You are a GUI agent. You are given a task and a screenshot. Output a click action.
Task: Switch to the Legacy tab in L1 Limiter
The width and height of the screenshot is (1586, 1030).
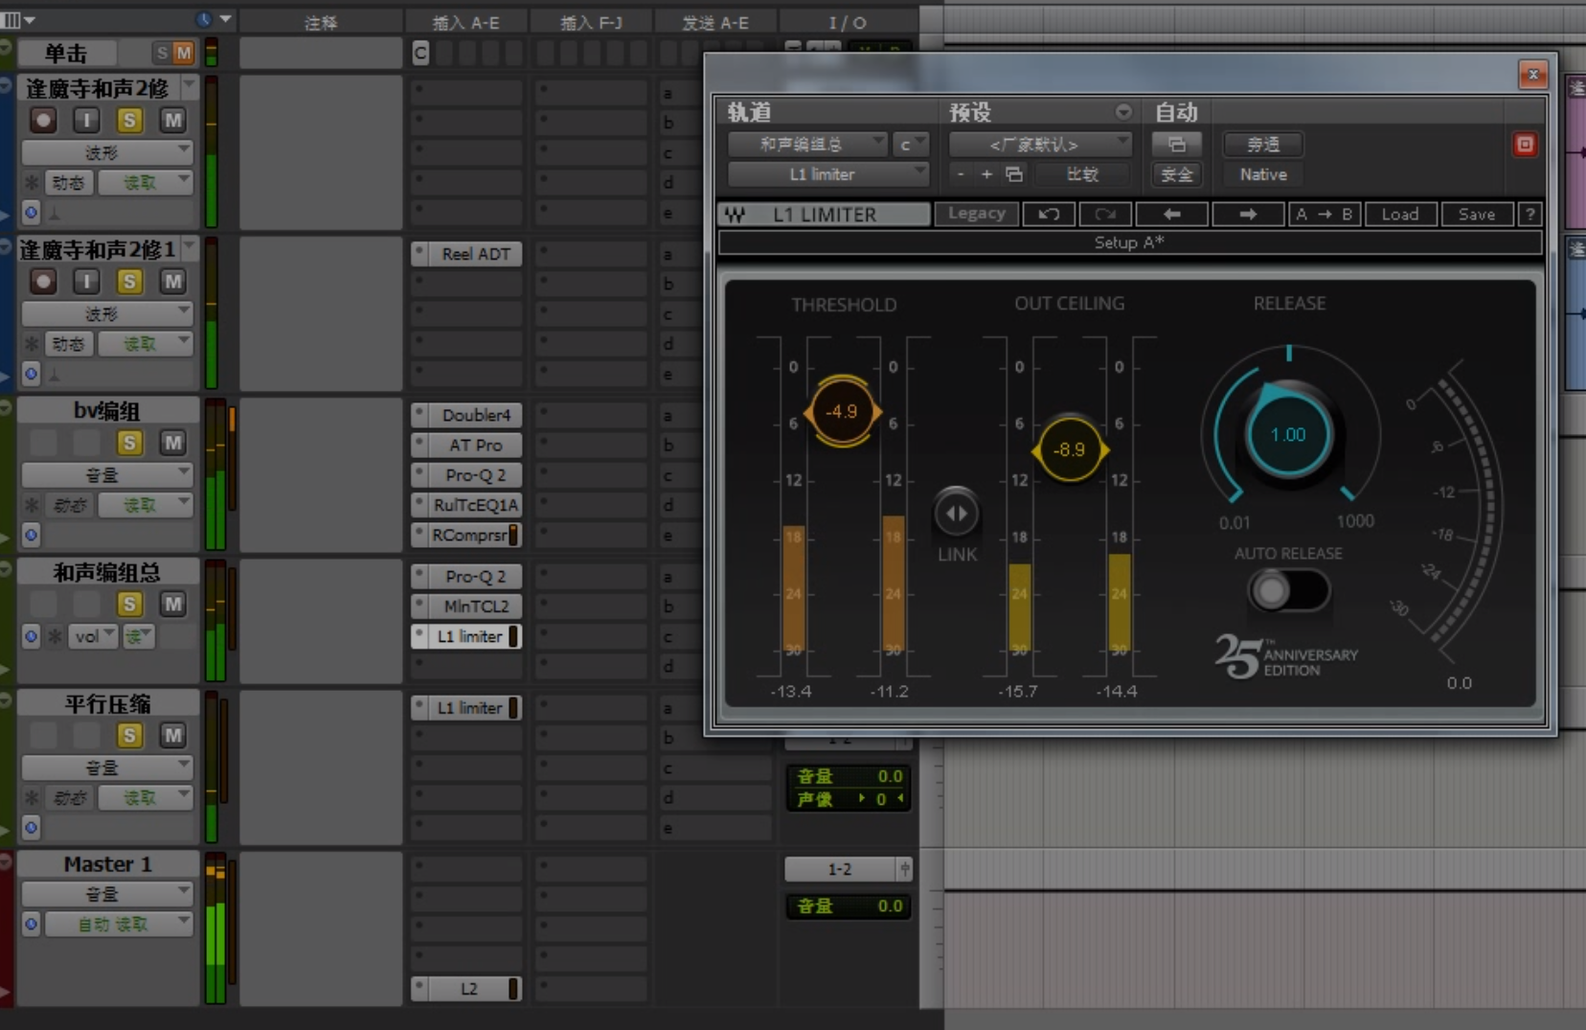976,214
